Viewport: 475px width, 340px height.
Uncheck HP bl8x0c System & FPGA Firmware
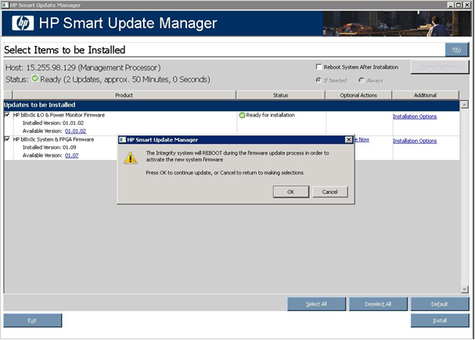click(7, 139)
